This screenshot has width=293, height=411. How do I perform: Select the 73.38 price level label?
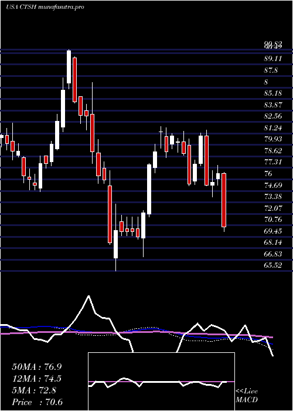click(273, 197)
